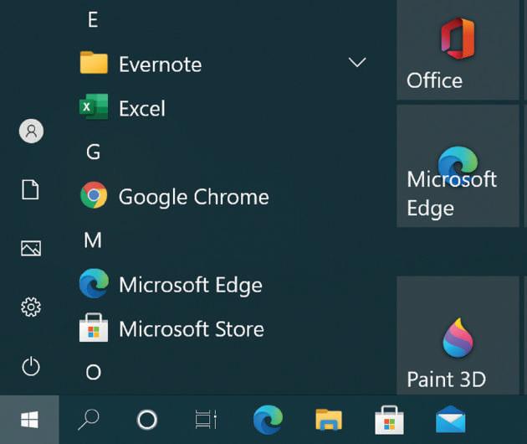Select the Google Chrome label text
This screenshot has height=444, width=527.
click(194, 197)
